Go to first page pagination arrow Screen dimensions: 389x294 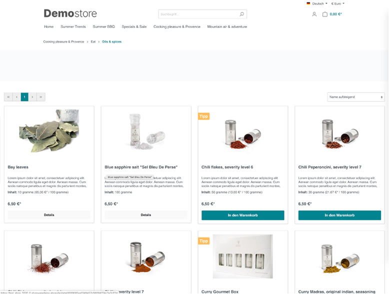pyautogui.click(x=8, y=97)
